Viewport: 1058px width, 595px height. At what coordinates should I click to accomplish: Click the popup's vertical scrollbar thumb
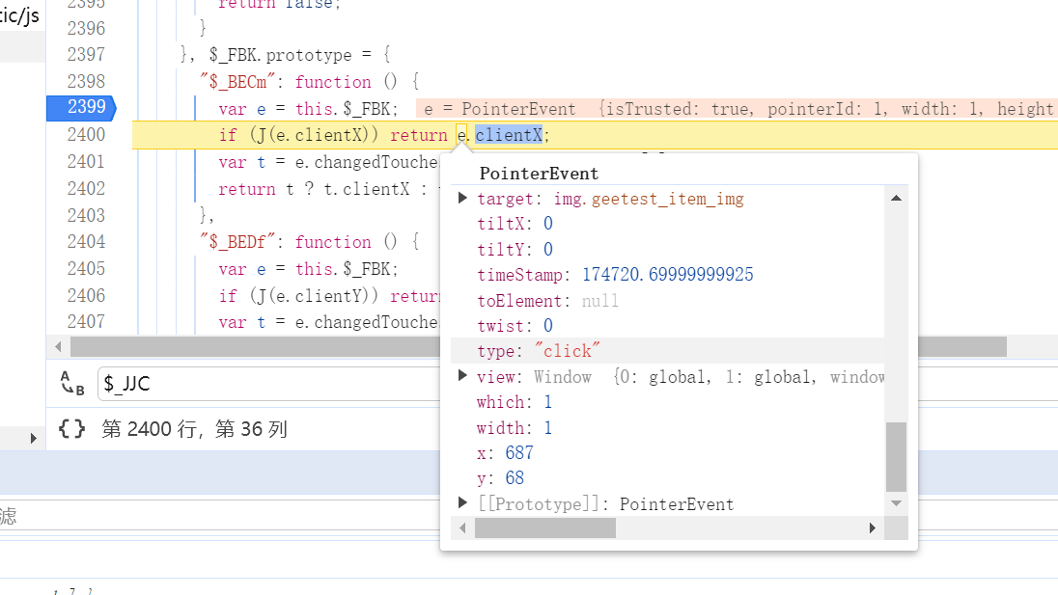pyautogui.click(x=897, y=456)
